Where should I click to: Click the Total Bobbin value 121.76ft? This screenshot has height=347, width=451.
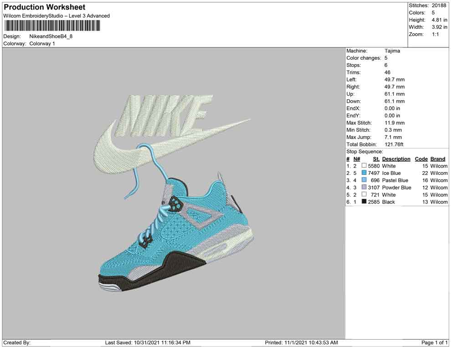tap(394, 144)
